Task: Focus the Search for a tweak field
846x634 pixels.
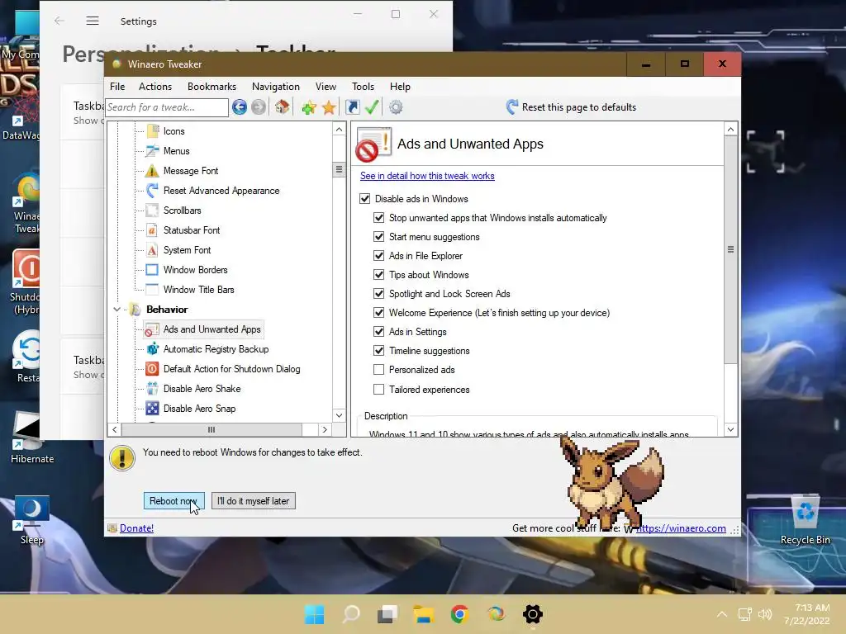Action: coord(167,107)
